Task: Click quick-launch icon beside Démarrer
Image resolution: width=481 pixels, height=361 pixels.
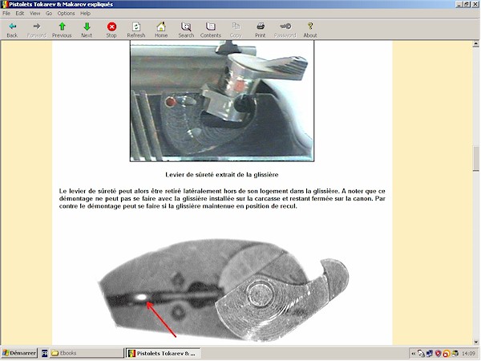Action: 44,353
